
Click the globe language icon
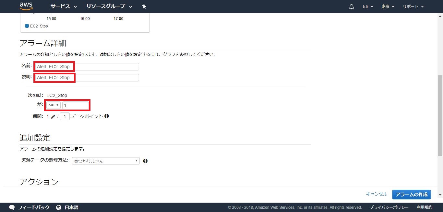59,207
